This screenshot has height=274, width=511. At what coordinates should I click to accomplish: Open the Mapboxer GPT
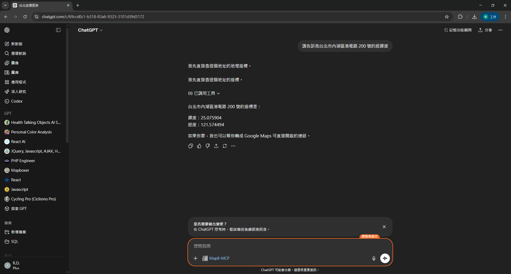(x=32, y=170)
